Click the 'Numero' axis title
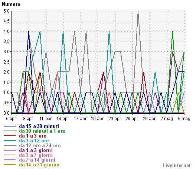193x169 pixels. coord(11,4)
